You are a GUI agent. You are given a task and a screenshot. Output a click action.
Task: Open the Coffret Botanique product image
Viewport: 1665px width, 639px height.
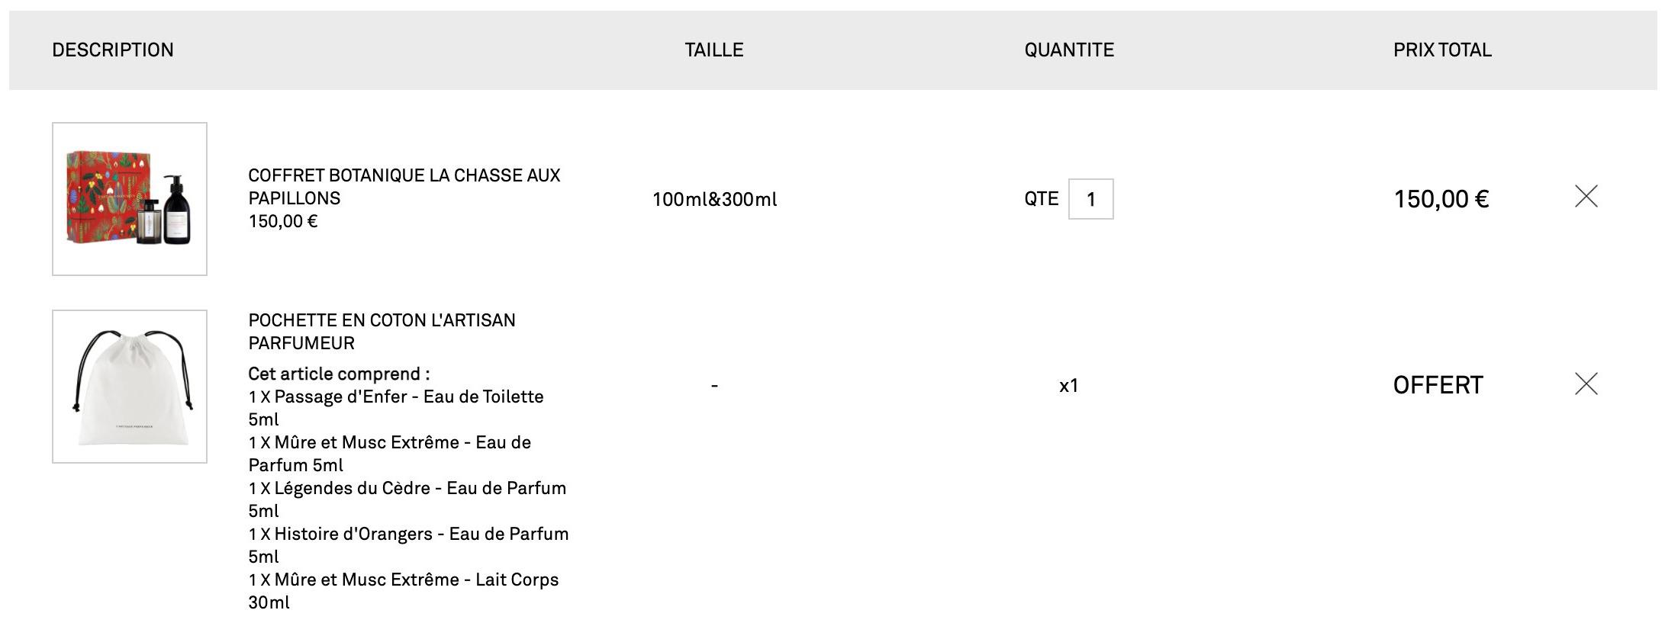tap(130, 199)
